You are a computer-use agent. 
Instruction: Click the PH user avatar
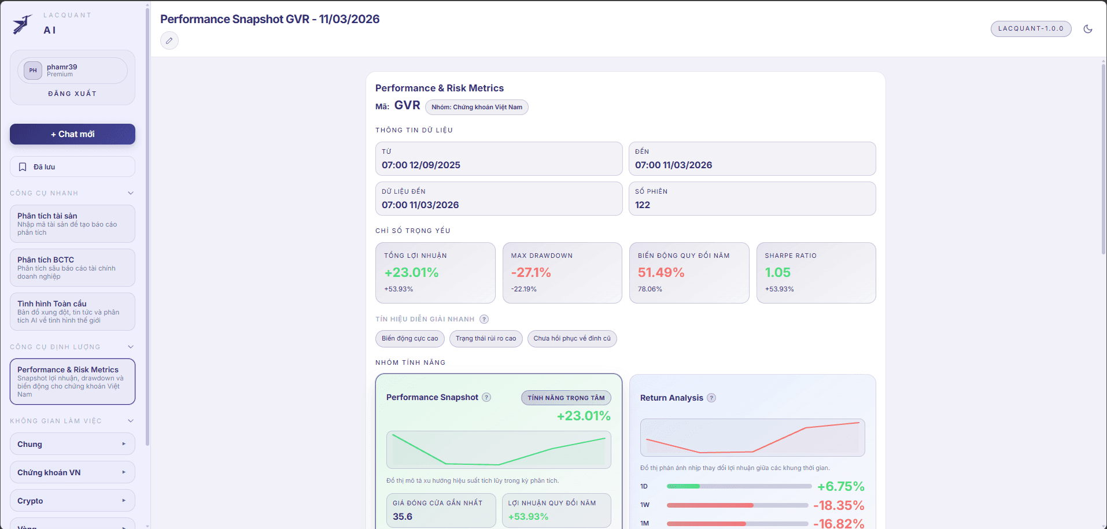point(33,71)
